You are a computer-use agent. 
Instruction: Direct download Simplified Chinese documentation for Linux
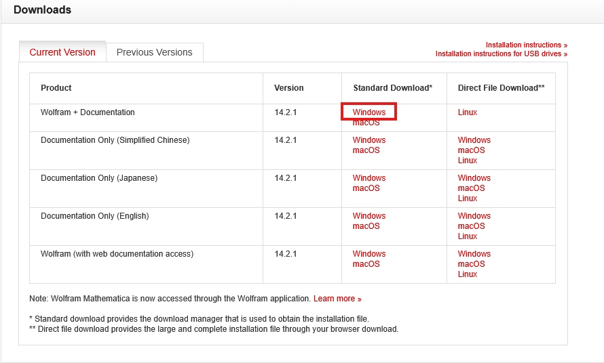tap(468, 161)
